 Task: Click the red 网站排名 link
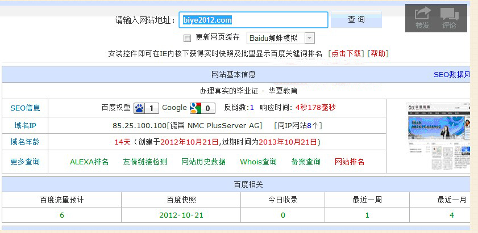(350, 162)
